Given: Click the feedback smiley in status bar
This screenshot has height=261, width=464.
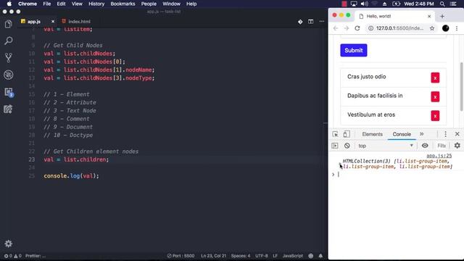Looking at the screenshot, I should pos(311,256).
